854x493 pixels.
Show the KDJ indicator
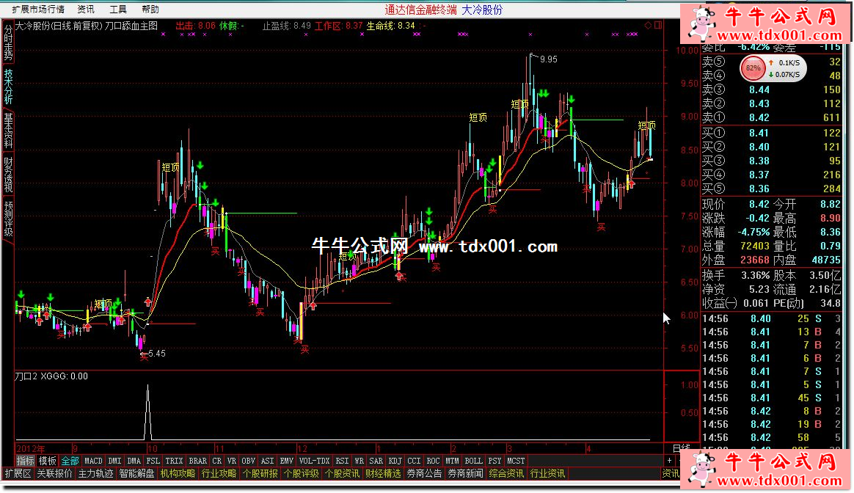coord(395,461)
